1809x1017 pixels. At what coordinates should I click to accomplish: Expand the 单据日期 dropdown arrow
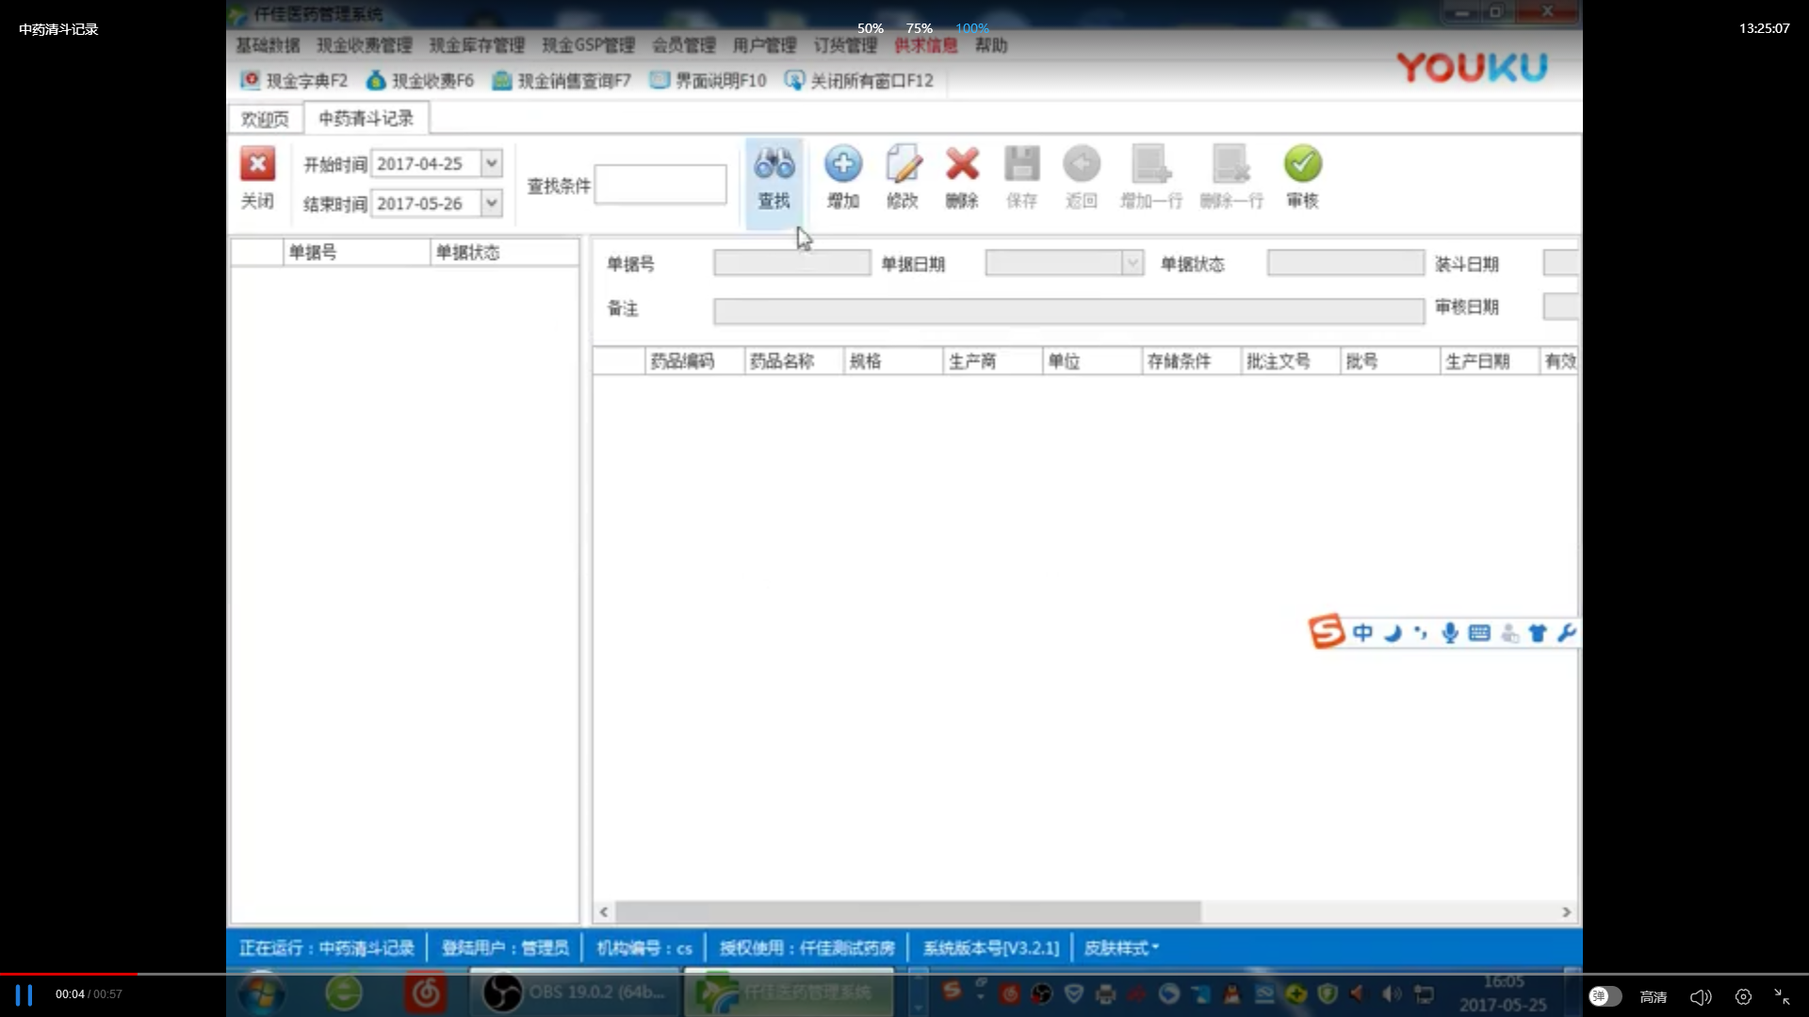[x=1132, y=263]
